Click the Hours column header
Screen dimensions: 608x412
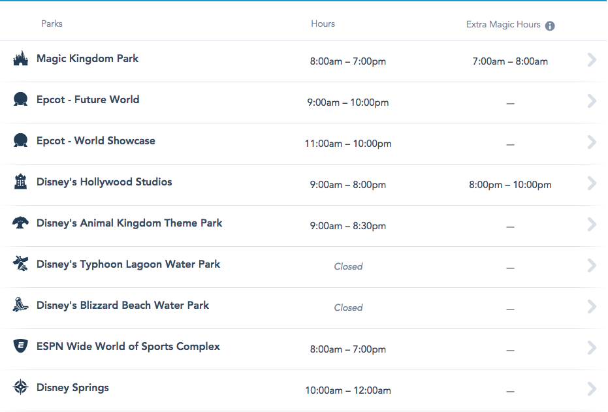coord(323,24)
